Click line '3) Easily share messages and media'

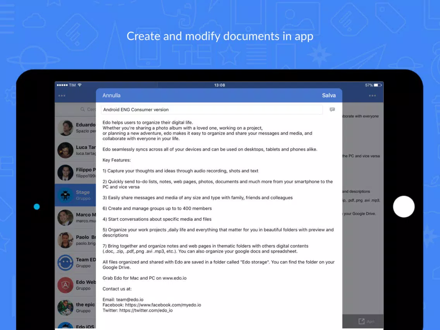198,198
